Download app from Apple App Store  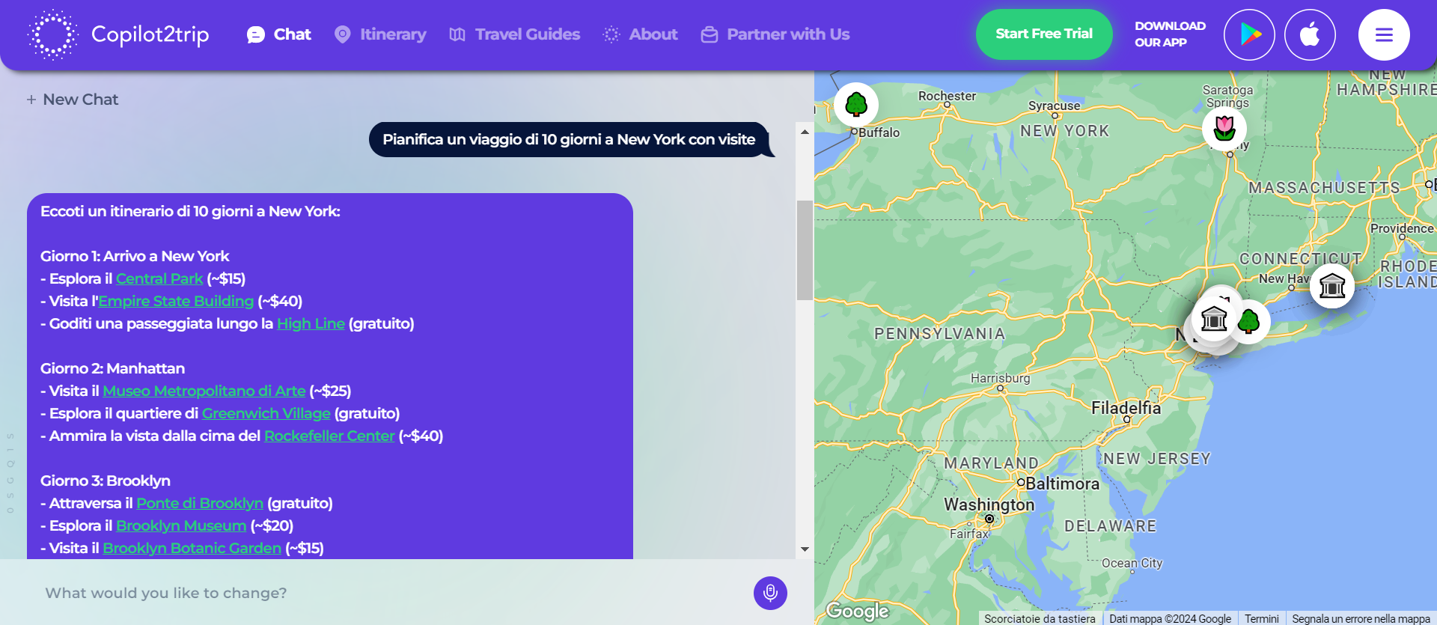pyautogui.click(x=1310, y=34)
